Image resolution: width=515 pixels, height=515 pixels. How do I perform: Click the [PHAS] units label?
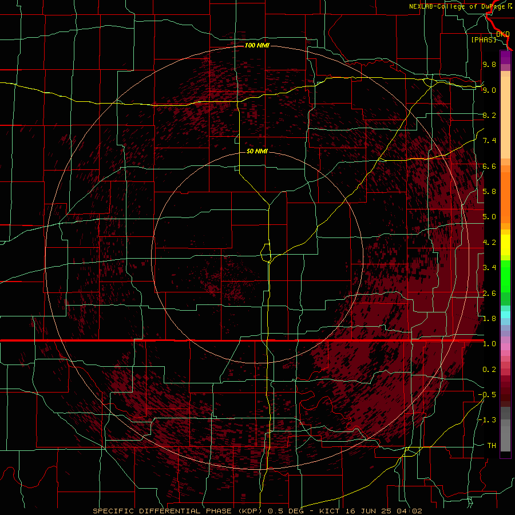pos(484,40)
